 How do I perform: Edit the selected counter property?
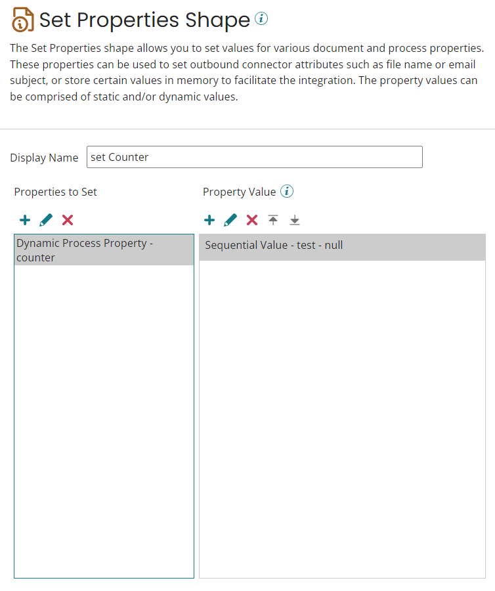45,220
